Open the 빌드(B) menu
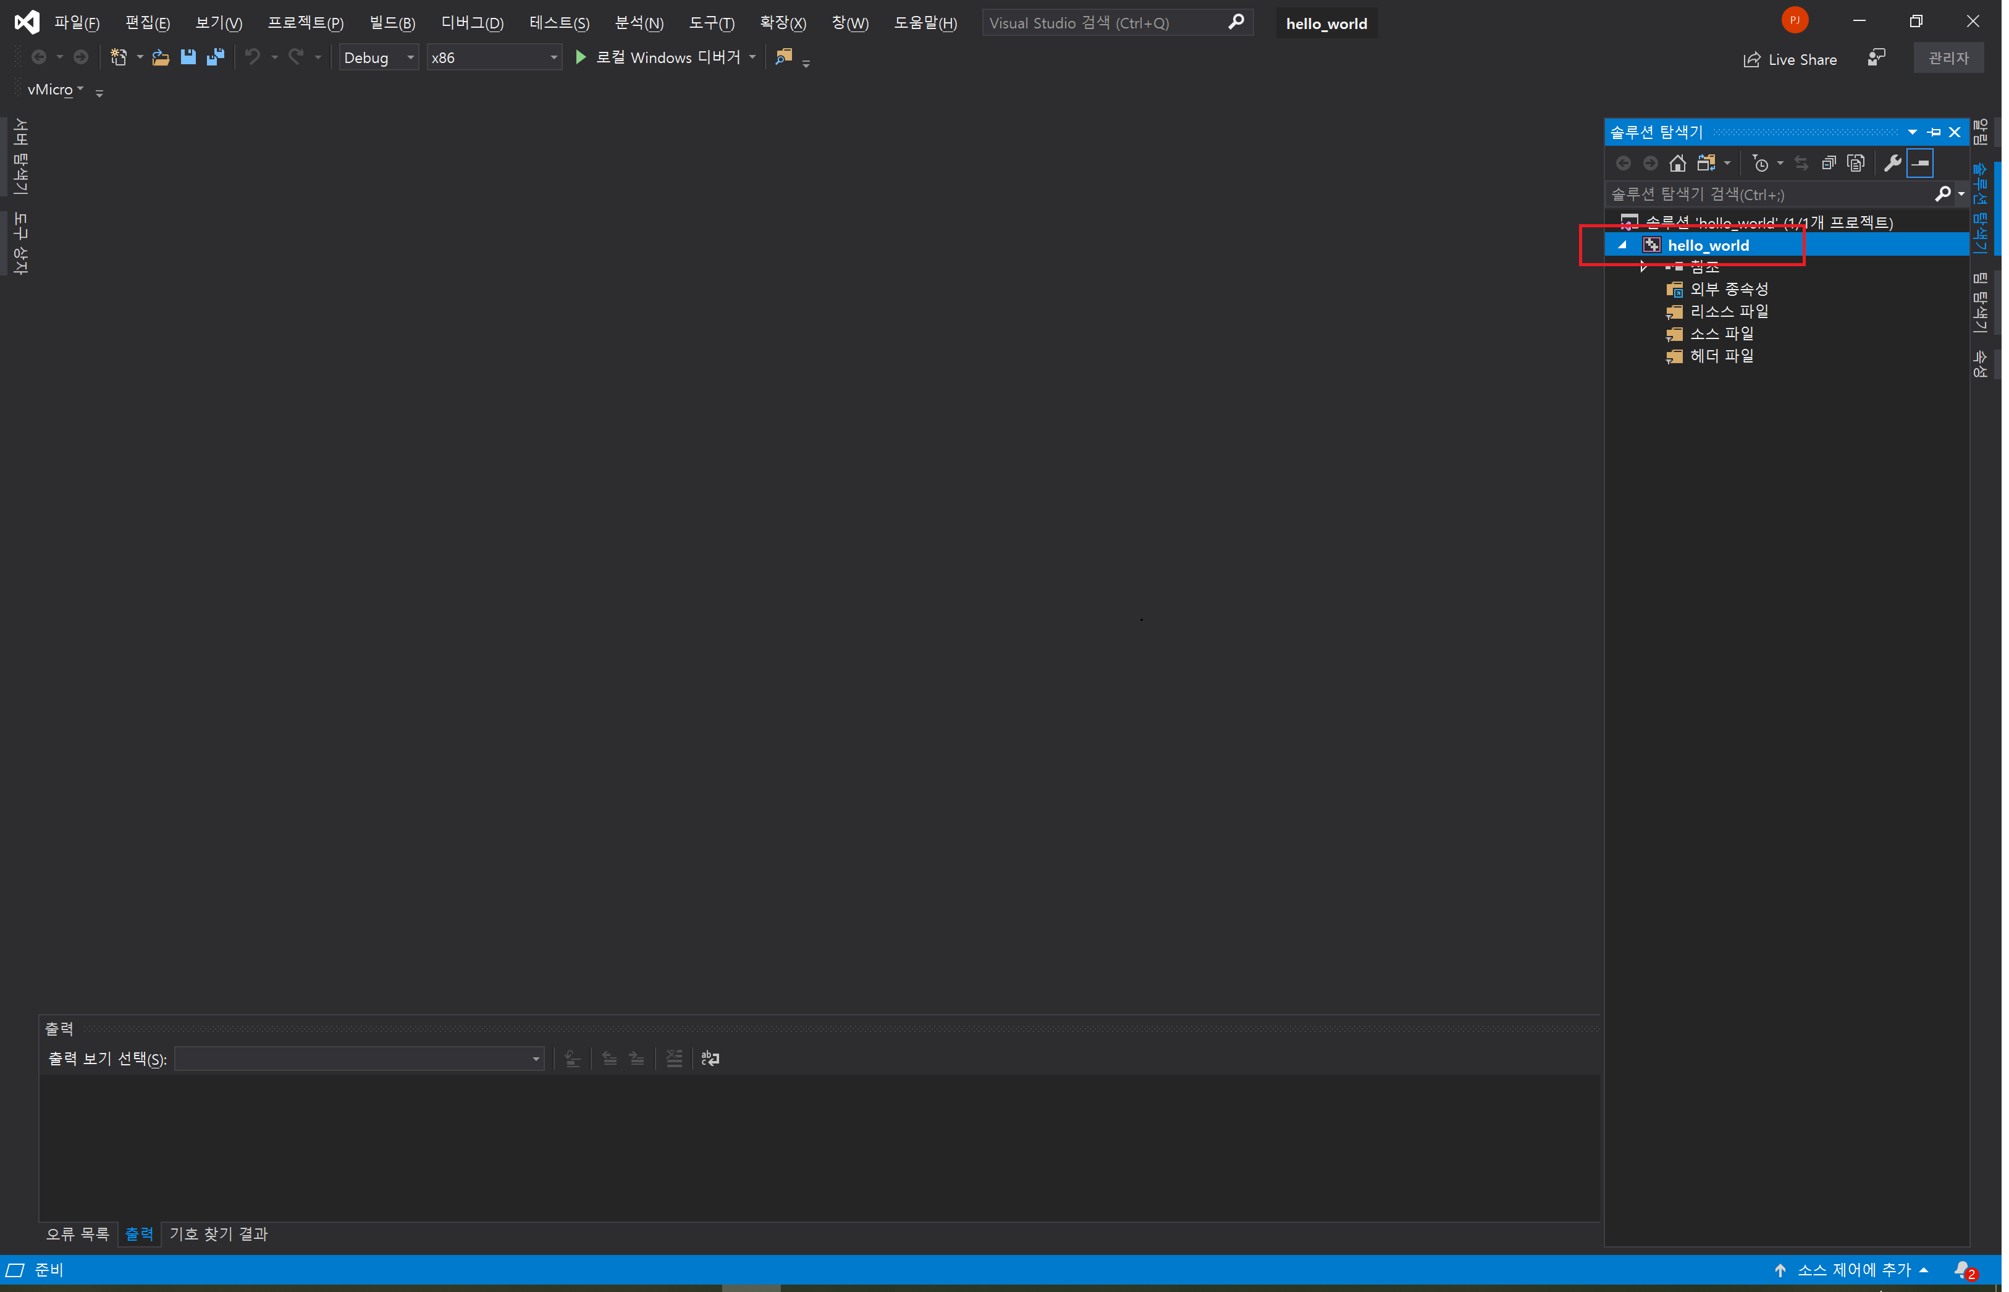The image size is (2009, 1292). (392, 23)
